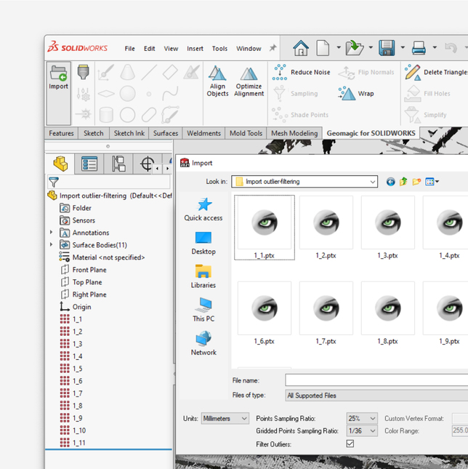Switch to the Sketch tab
468x469 pixels.
[x=94, y=133]
